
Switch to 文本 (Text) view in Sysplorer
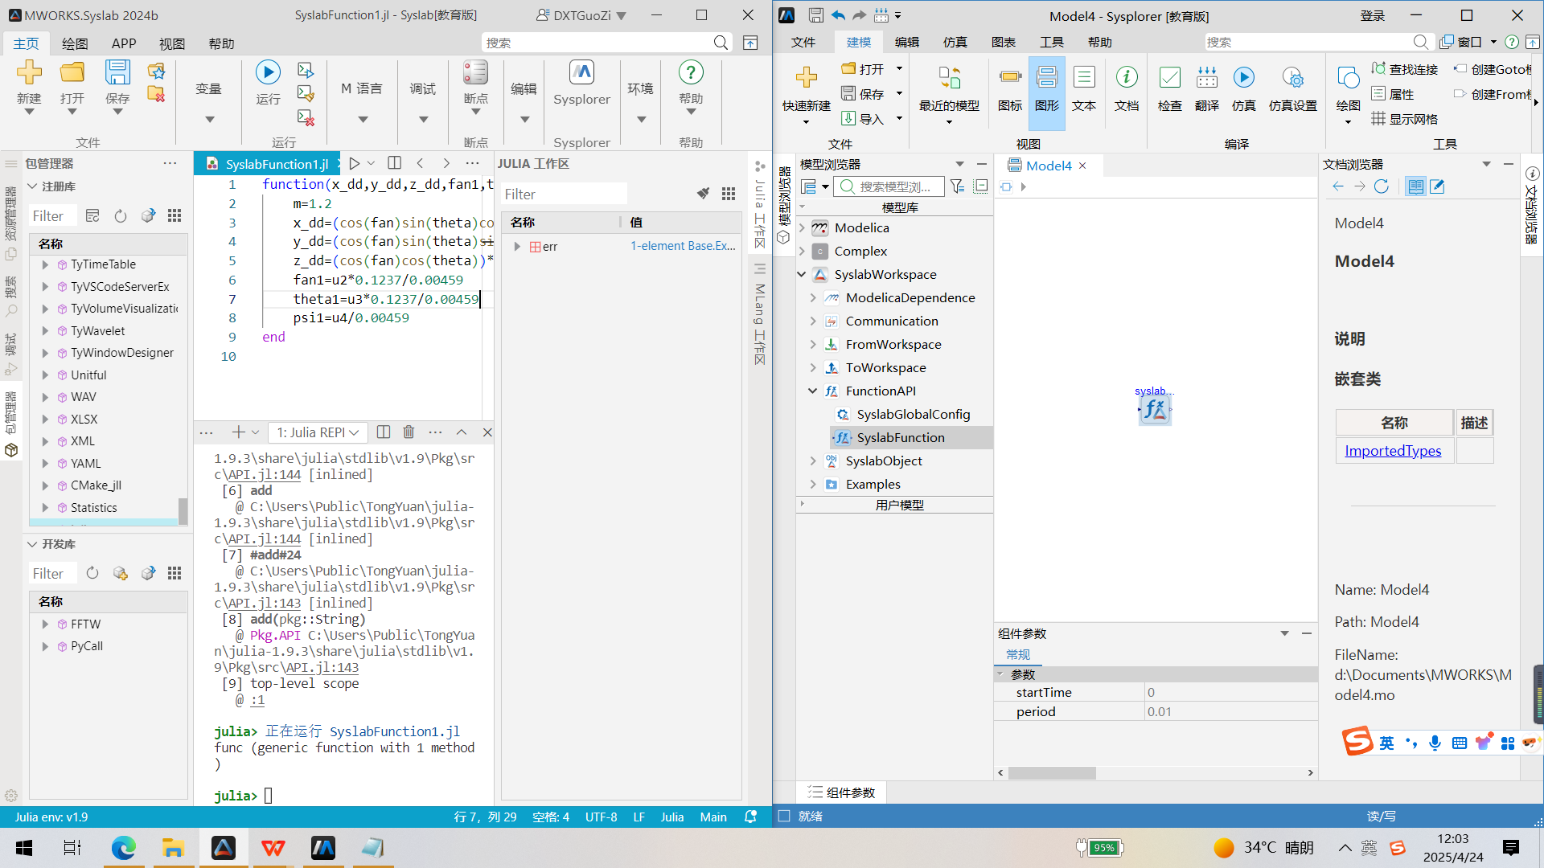[1084, 88]
